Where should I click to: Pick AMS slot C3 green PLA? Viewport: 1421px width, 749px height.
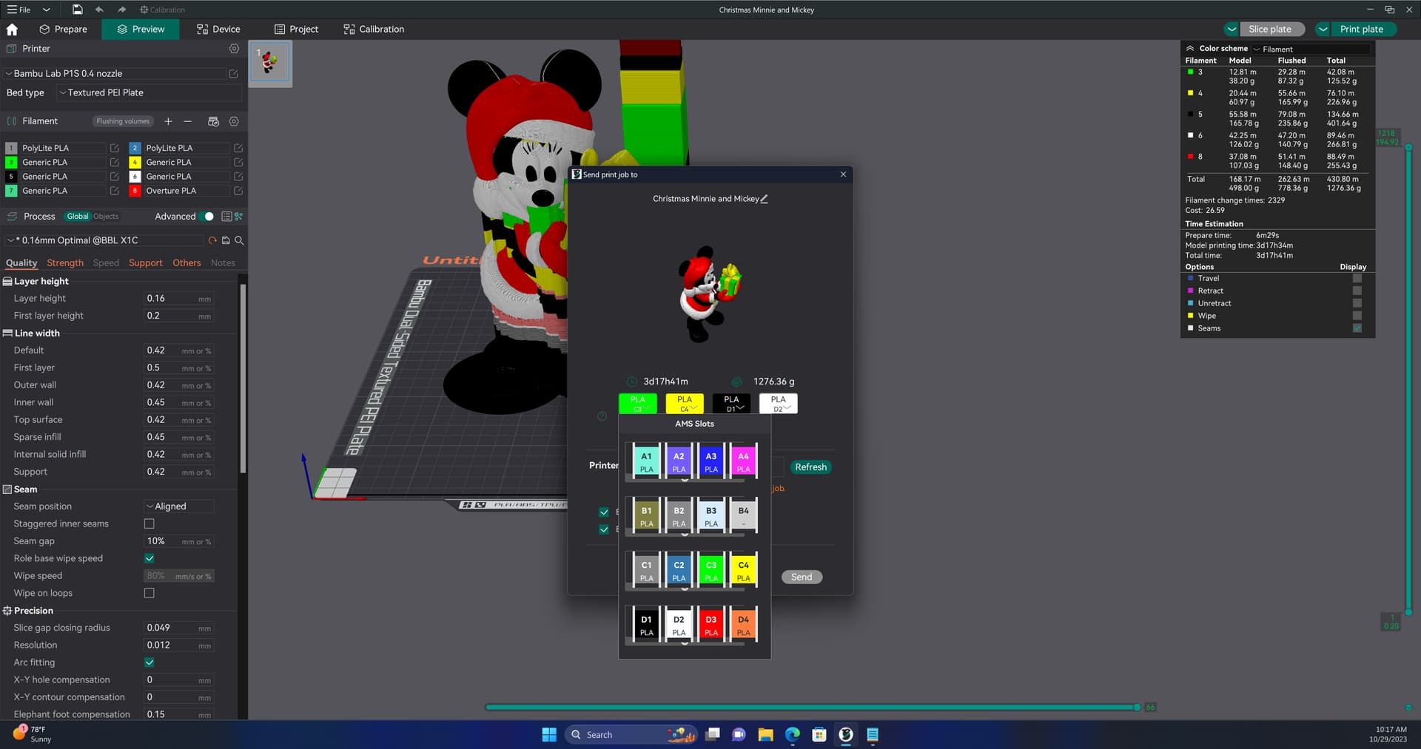pyautogui.click(x=711, y=571)
